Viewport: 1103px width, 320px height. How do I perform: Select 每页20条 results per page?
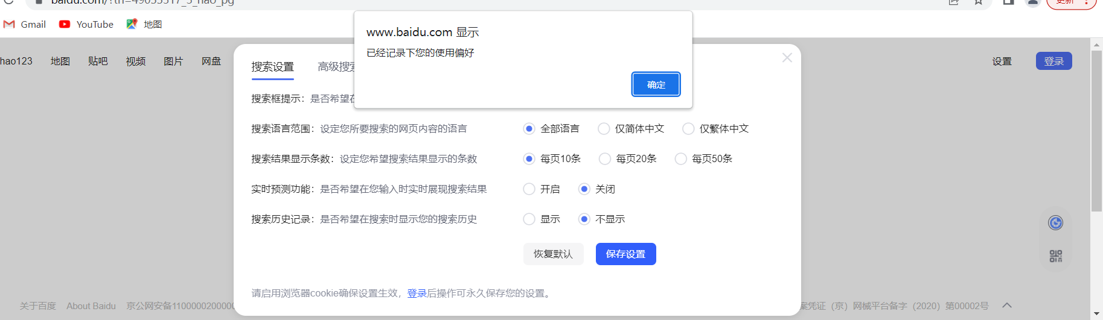point(604,158)
